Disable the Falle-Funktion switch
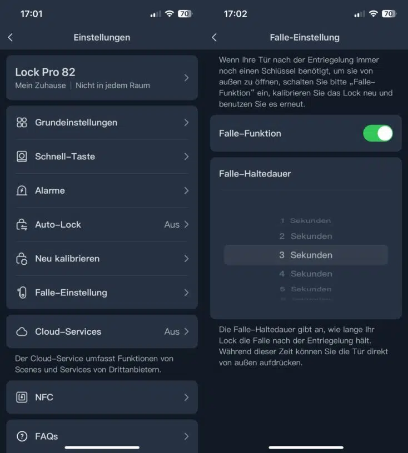The width and height of the screenshot is (408, 453). 377,133
